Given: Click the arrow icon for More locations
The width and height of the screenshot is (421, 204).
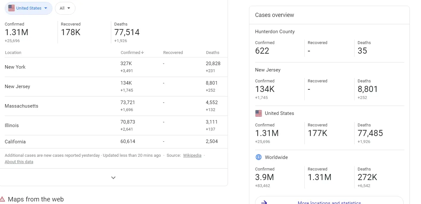Looking at the screenshot, I should (x=264, y=202).
